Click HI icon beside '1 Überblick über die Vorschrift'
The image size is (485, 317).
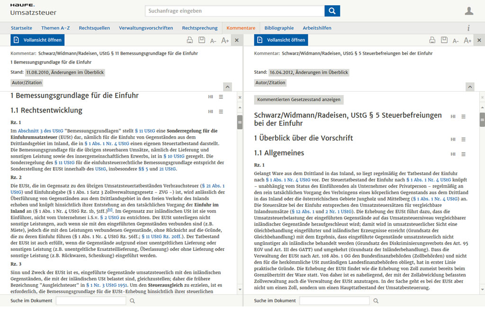(453, 140)
